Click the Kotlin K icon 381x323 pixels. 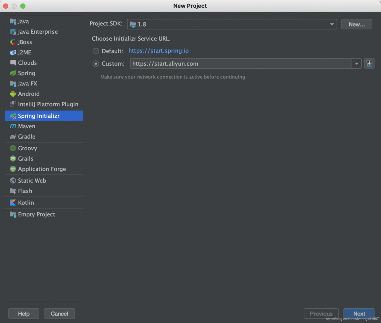click(13, 203)
